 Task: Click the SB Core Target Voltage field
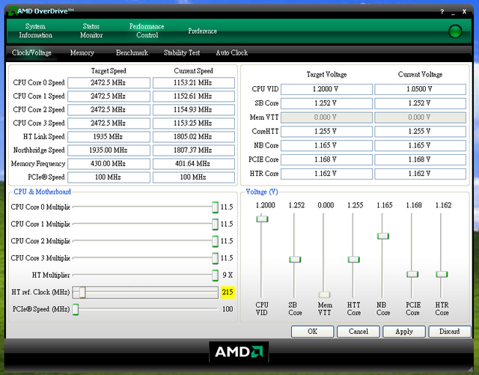click(326, 103)
